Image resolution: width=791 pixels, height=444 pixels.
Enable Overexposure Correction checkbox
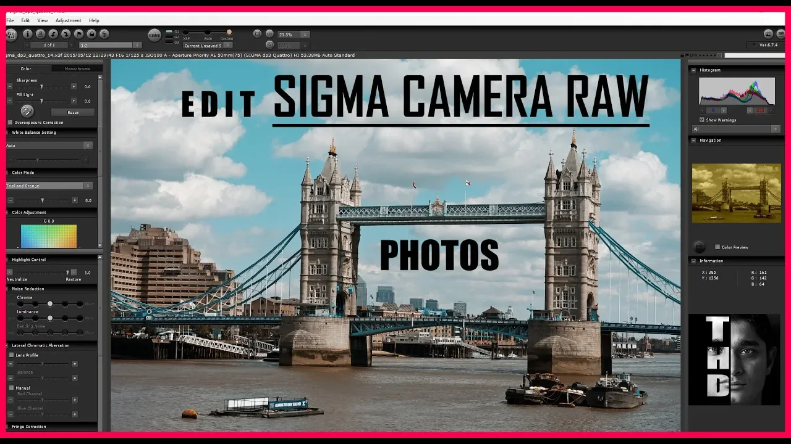[10, 123]
